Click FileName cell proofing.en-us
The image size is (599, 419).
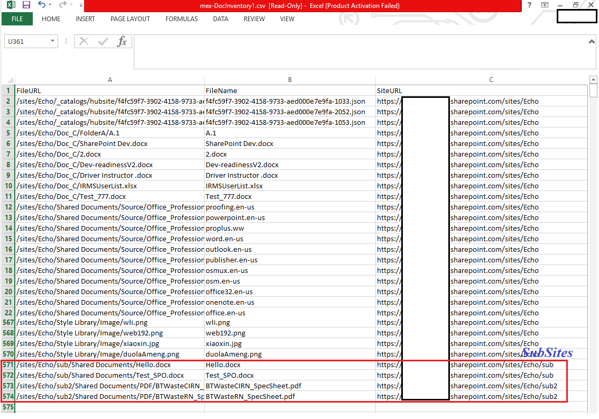(x=290, y=207)
